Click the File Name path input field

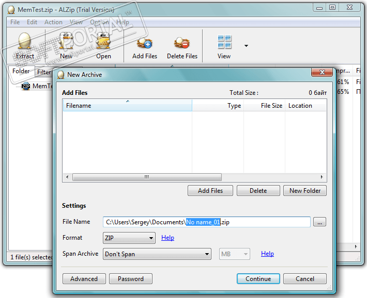[x=207, y=222]
